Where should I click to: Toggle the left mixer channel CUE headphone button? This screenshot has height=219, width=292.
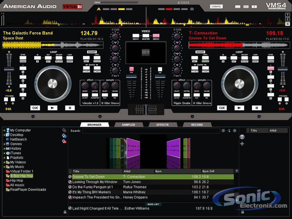(132, 69)
